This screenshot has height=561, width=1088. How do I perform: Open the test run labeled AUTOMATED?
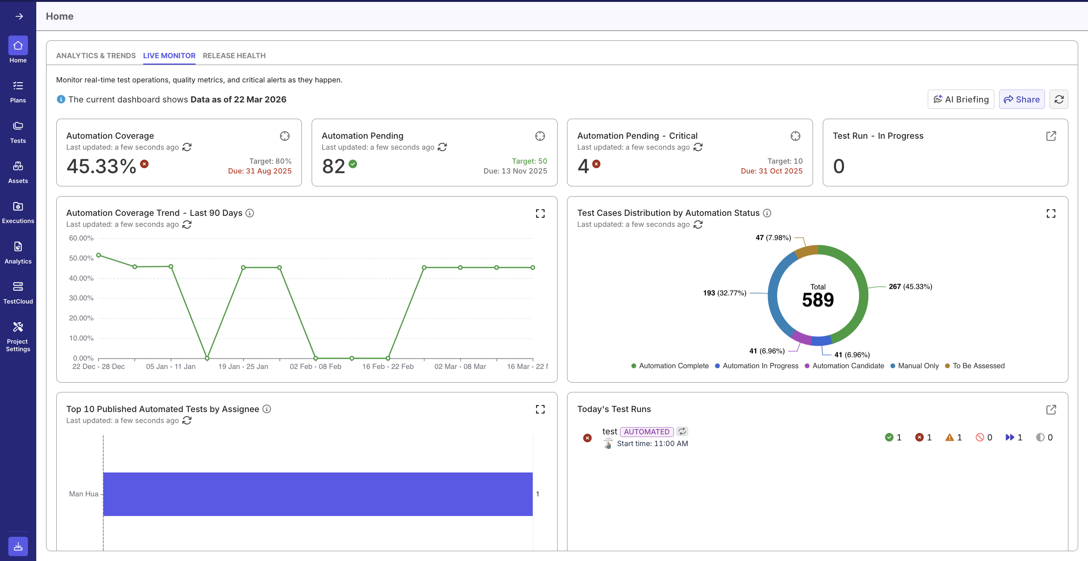pyautogui.click(x=610, y=431)
